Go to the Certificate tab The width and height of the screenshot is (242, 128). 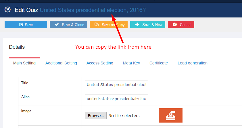click(158, 63)
